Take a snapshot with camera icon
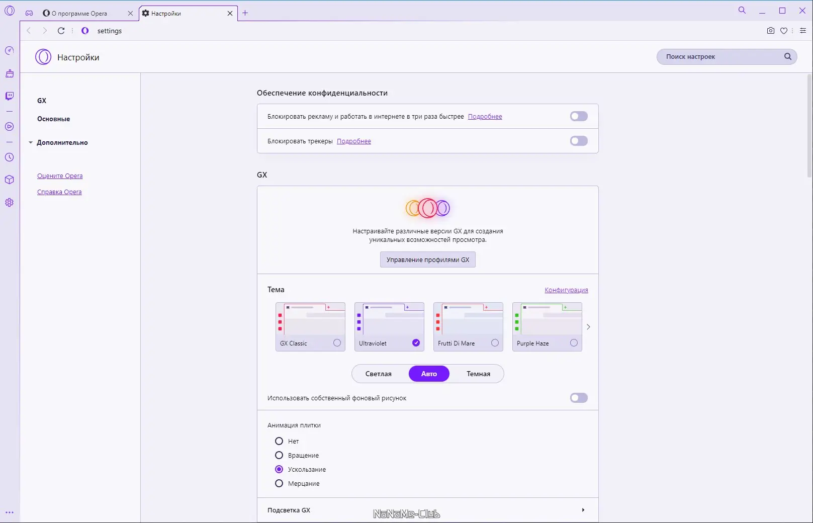Screen dimensions: 813x523 click(771, 31)
